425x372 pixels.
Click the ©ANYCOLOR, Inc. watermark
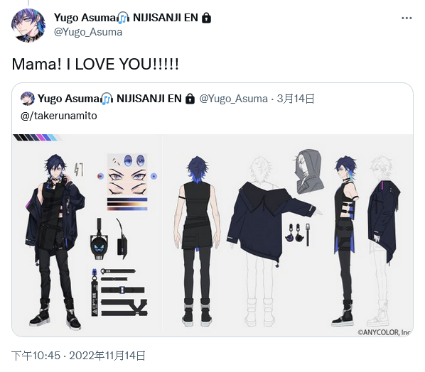point(384,332)
